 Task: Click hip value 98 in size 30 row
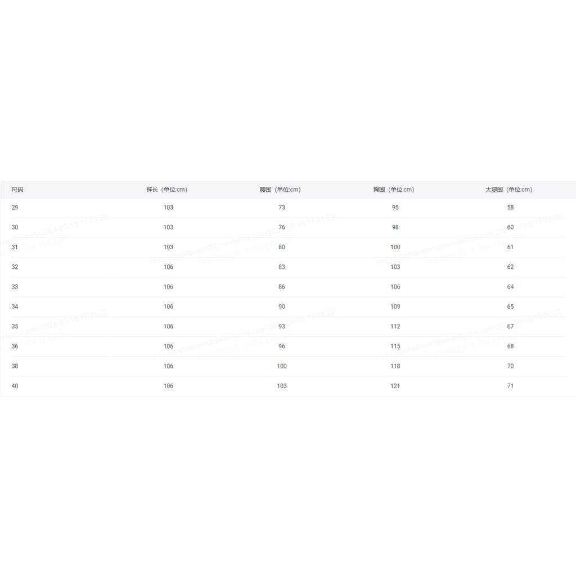[395, 227]
